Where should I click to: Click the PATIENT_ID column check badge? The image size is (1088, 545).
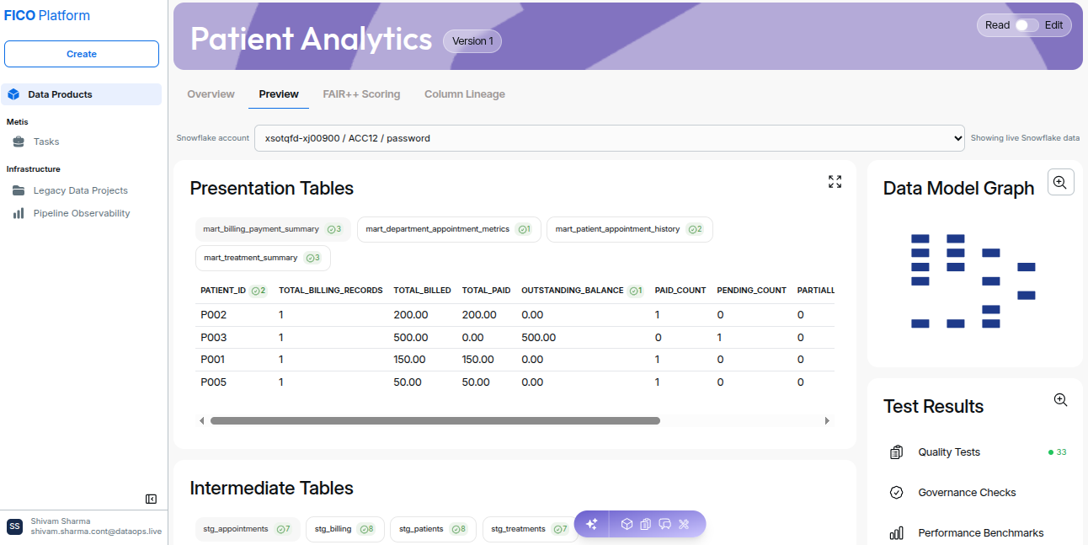point(259,291)
